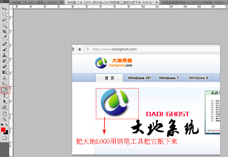The image size is (228, 157).
Task: Choose the highlighted Pen tool
Action: [5, 90]
